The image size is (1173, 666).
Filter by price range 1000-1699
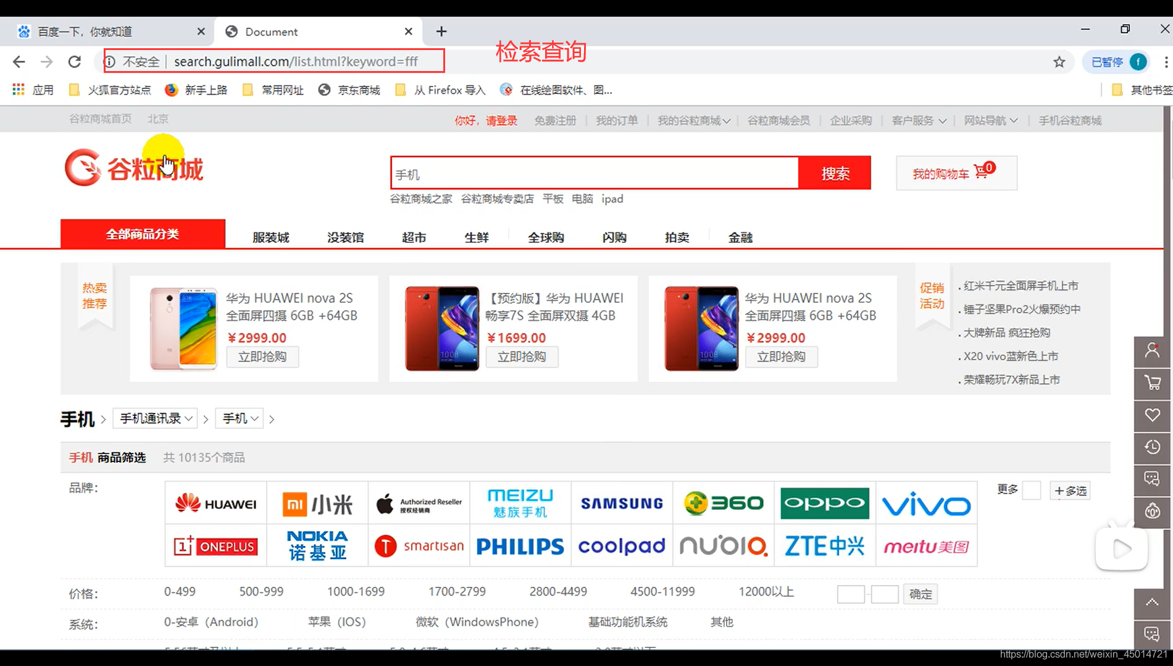click(x=356, y=592)
